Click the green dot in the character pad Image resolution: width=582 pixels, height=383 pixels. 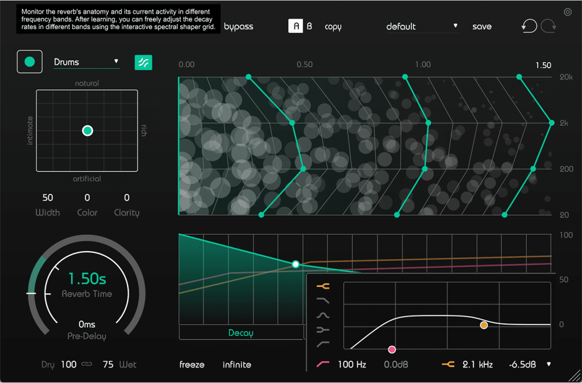[88, 130]
